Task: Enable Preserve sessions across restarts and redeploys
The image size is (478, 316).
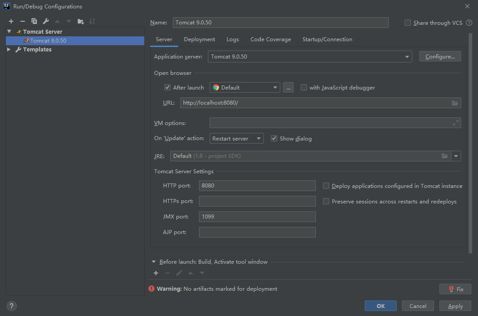Action: tap(326, 201)
